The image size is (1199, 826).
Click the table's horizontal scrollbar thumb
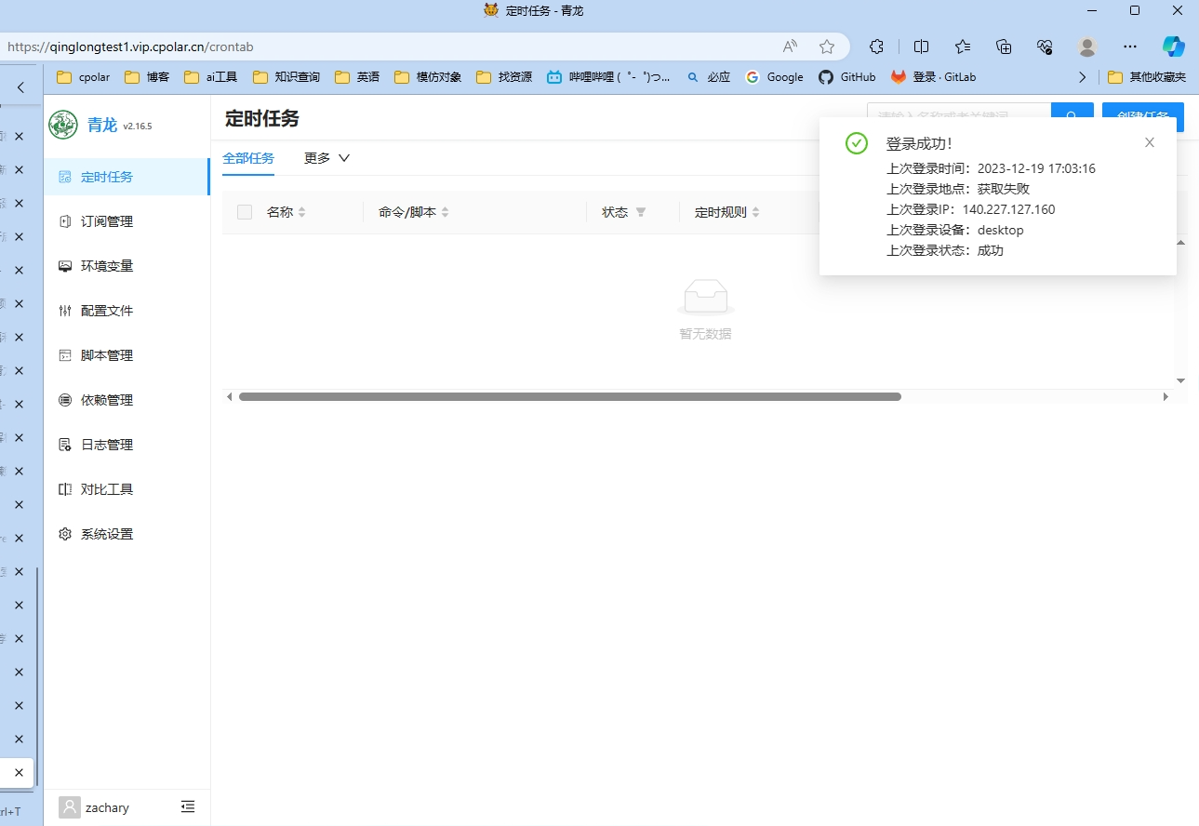click(x=570, y=396)
